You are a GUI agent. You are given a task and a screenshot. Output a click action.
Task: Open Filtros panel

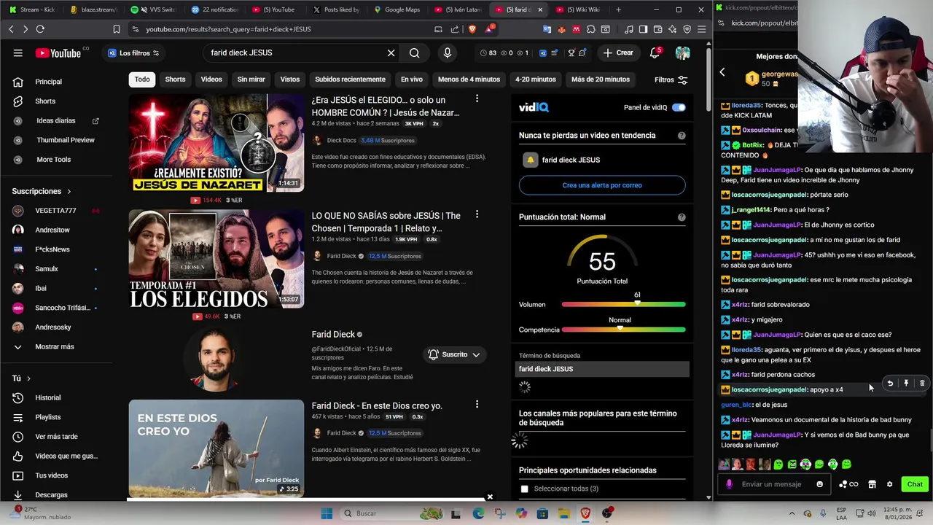[671, 79]
